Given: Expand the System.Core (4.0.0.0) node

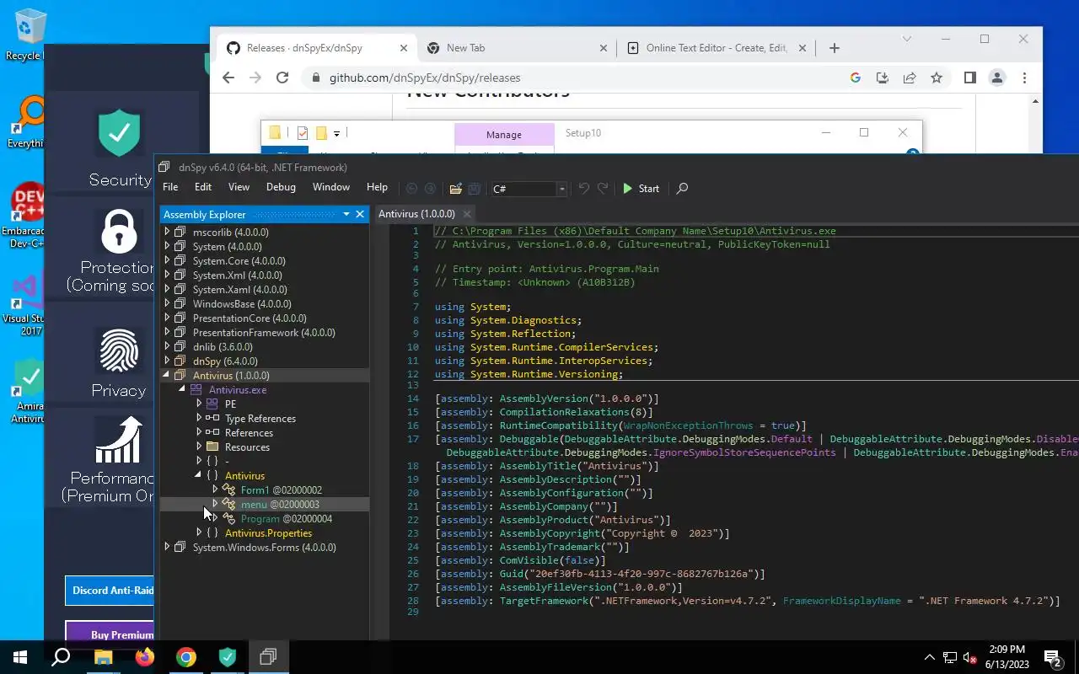Looking at the screenshot, I should coord(167,260).
